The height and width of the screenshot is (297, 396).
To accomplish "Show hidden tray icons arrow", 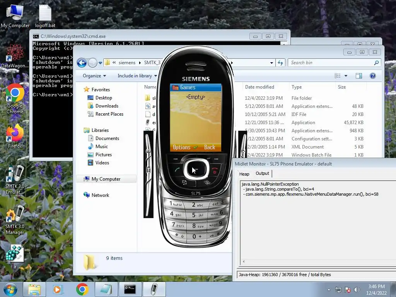I will click(329, 290).
